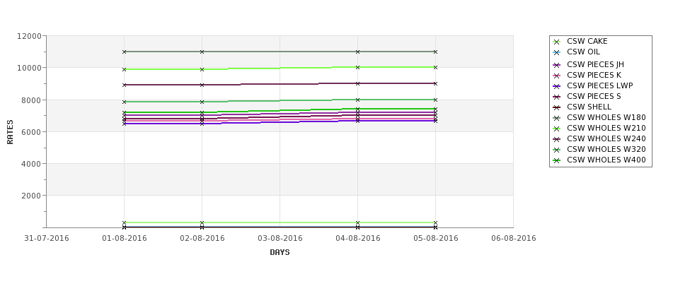Select the CSW WHOLES W320 legend label
This screenshot has height=303, width=690.
tap(606, 149)
